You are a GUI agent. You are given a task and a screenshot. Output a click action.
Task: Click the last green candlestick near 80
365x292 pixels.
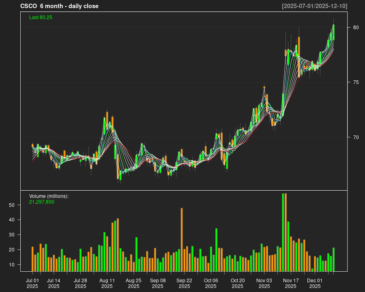333,32
